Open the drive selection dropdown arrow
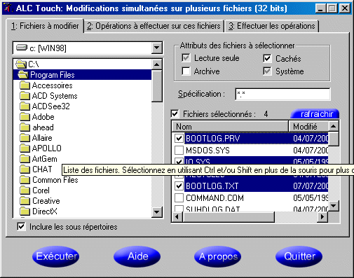The width and height of the screenshot is (354, 278). tap(156, 48)
